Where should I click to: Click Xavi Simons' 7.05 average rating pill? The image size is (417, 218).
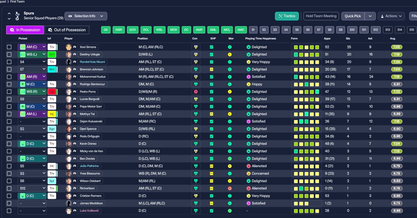[x=397, y=47]
